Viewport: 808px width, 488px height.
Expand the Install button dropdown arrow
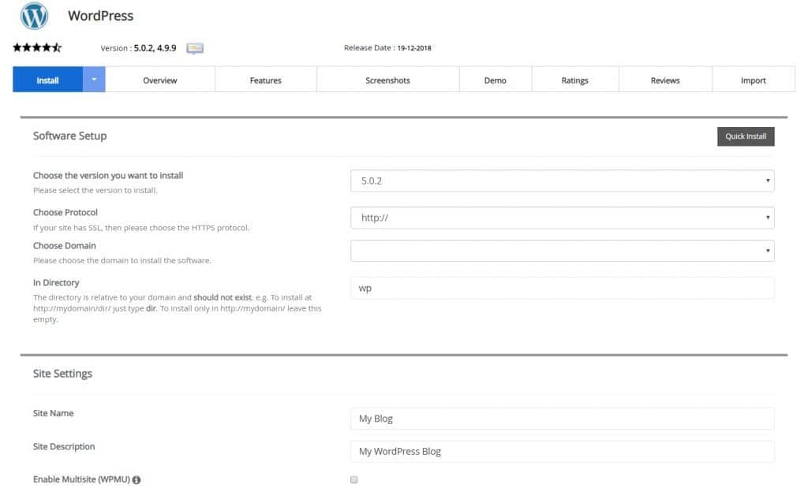(x=94, y=80)
